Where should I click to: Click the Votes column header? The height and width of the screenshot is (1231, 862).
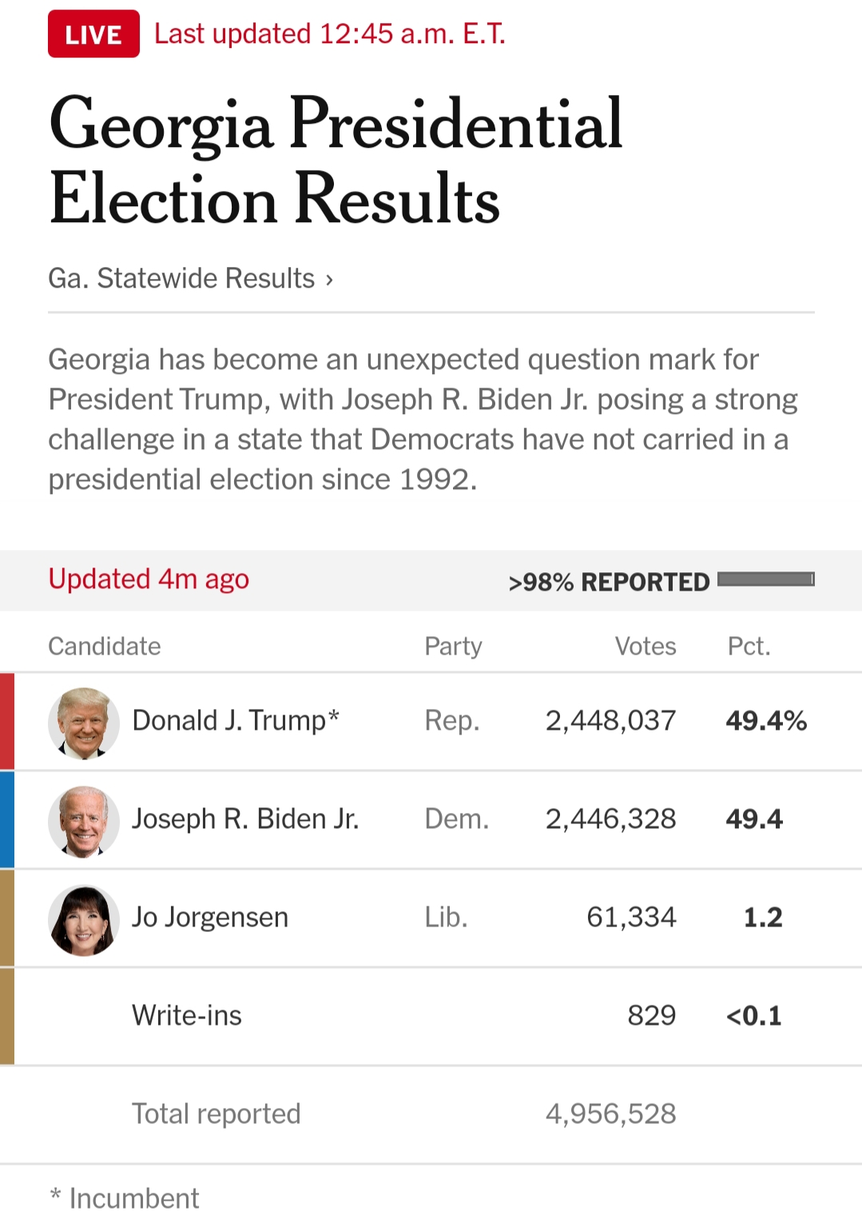[645, 646]
